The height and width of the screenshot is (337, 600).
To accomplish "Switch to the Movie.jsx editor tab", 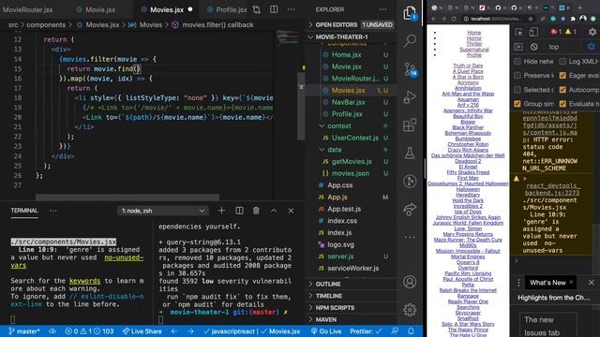I will click(100, 9).
